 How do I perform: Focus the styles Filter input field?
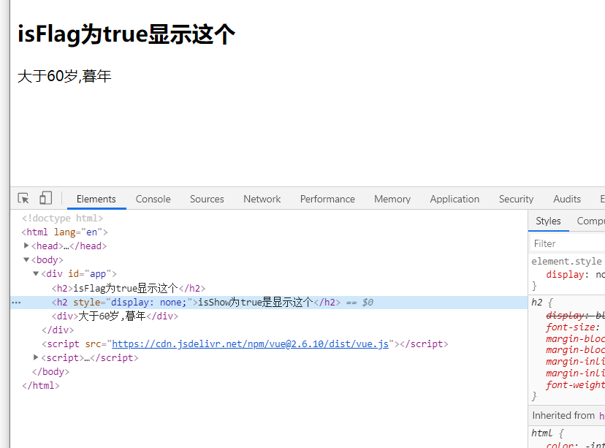coord(567,243)
